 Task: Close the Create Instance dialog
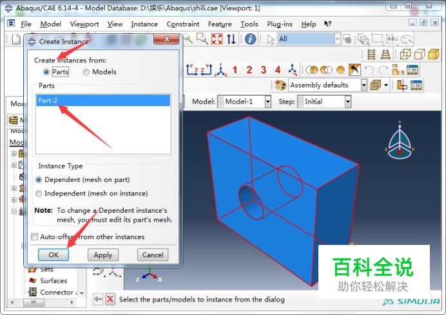(167, 39)
